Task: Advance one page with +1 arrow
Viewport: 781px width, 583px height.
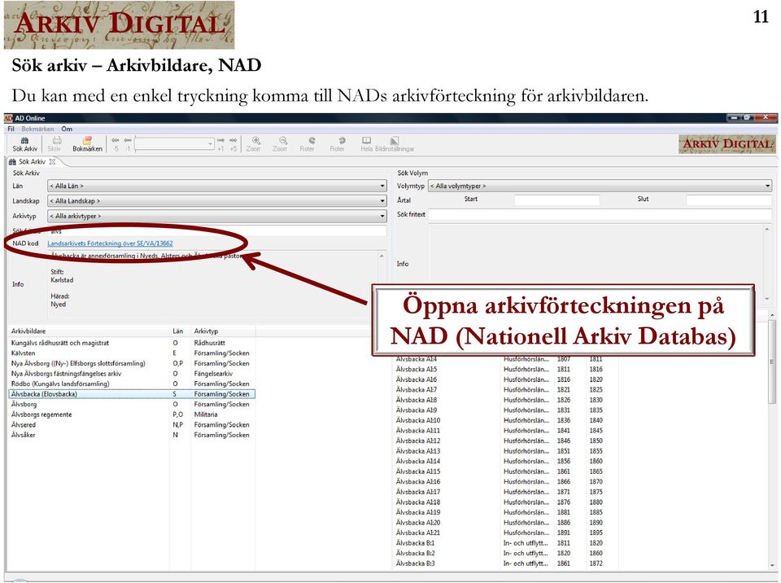Action: tap(220, 144)
